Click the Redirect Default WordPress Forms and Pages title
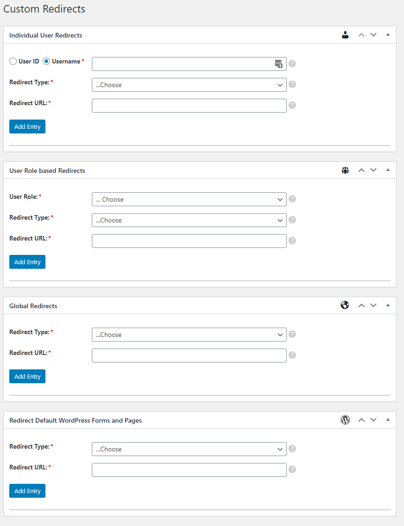Viewport: 404px width, 526px height. 76,420
